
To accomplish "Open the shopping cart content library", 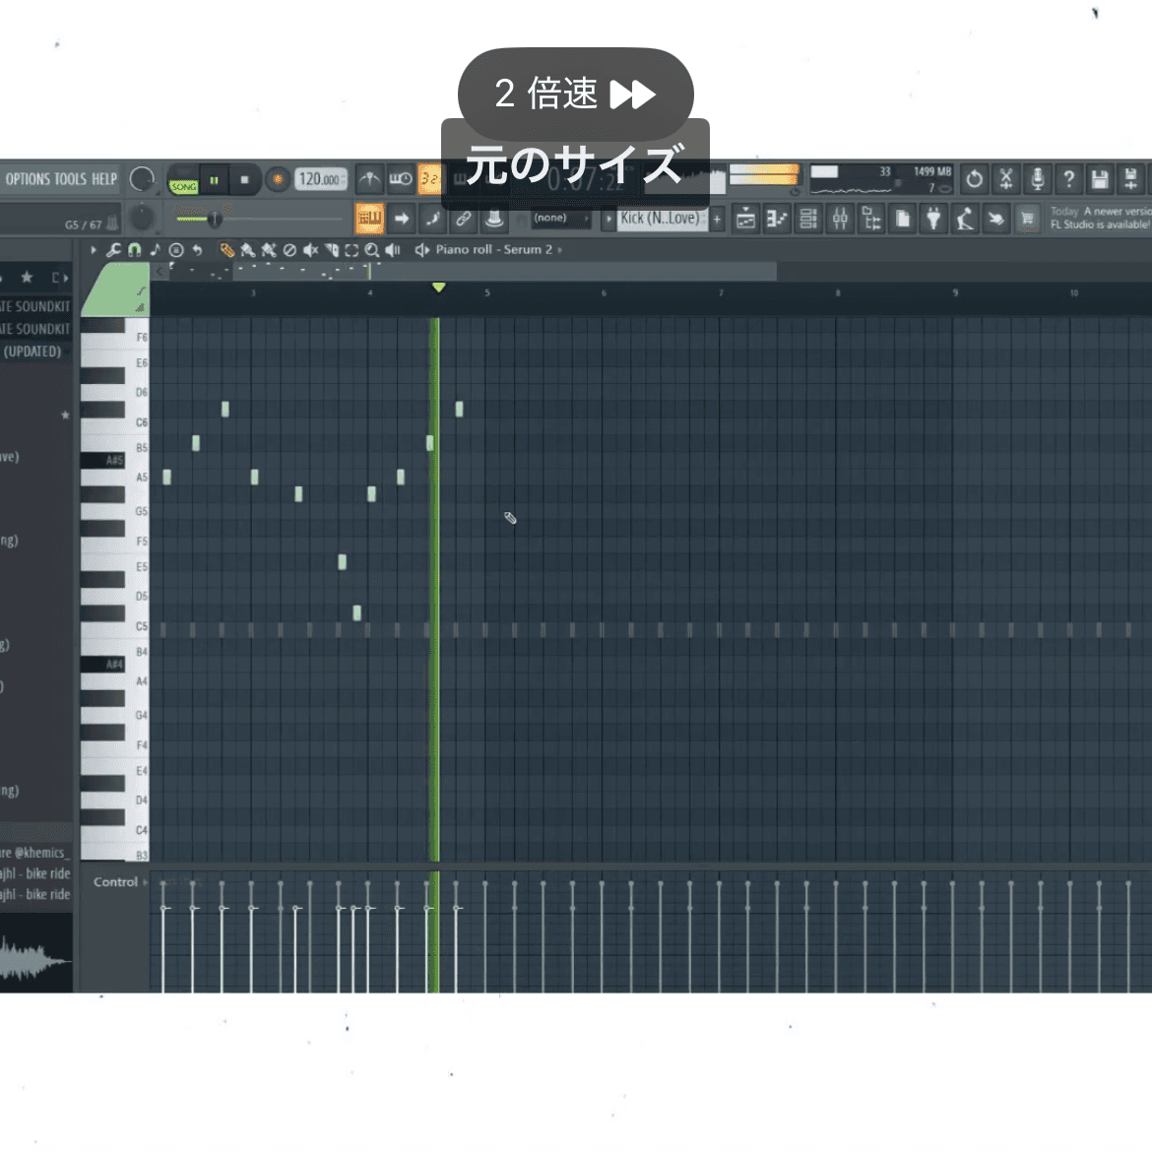I will click(1027, 219).
